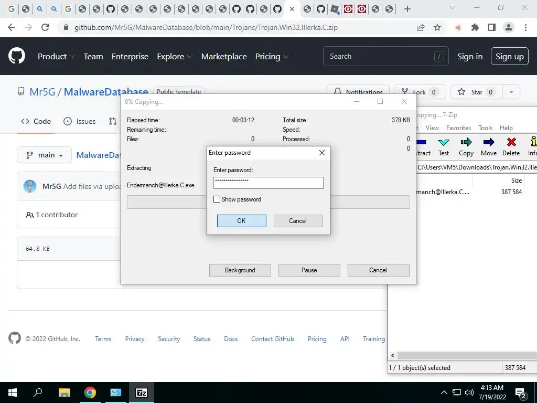537x403 pixels.
Task: Star the repository
Action: pyautogui.click(x=476, y=92)
